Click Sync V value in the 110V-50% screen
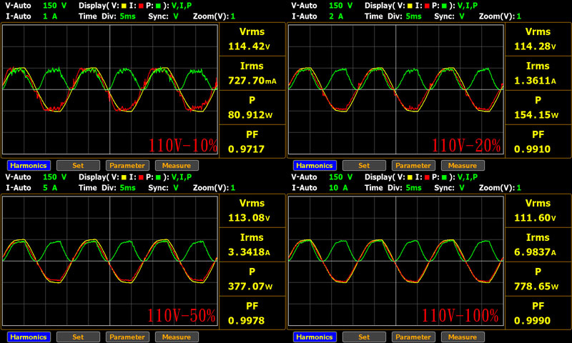 (176, 188)
